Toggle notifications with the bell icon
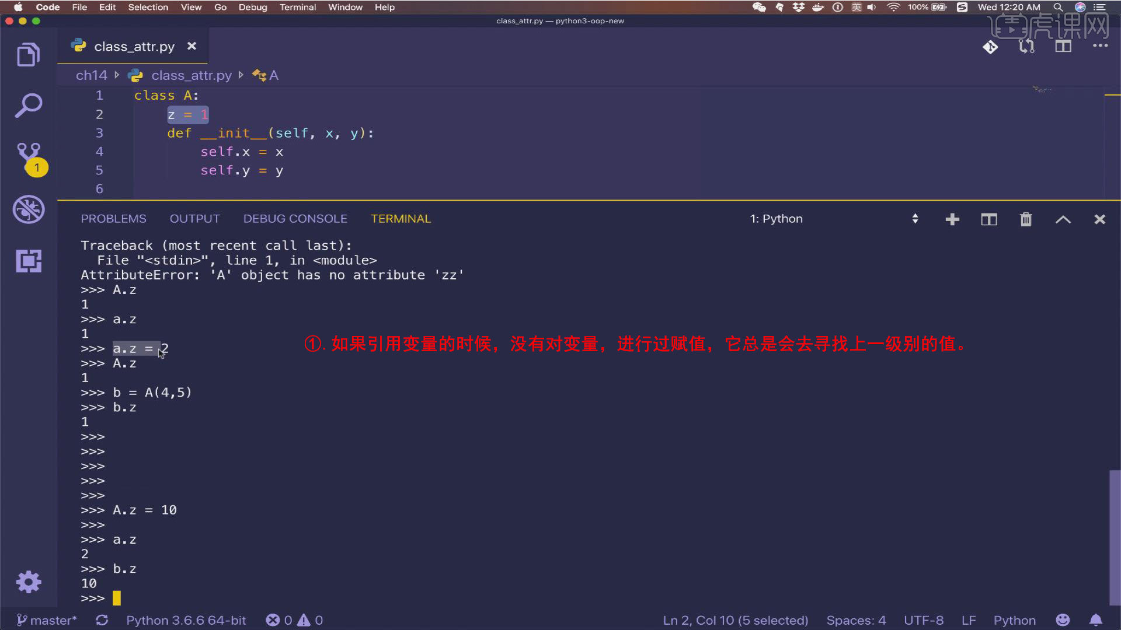The width and height of the screenshot is (1121, 630). click(1096, 620)
